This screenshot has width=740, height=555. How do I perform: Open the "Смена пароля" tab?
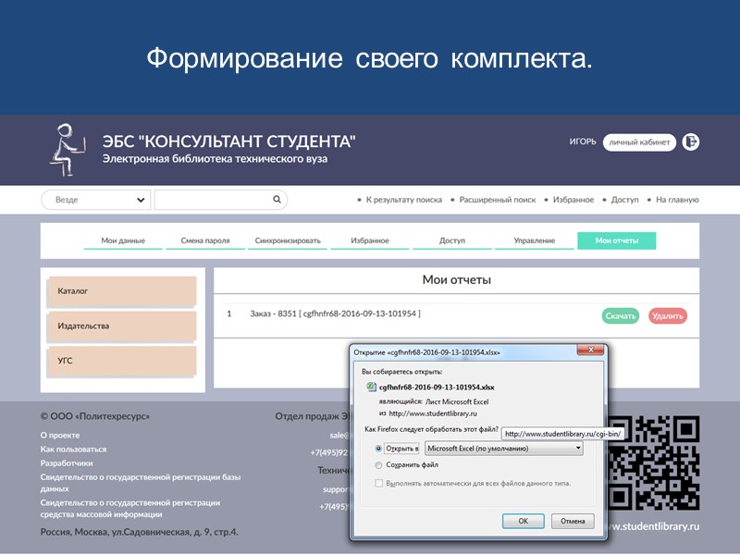click(x=205, y=240)
